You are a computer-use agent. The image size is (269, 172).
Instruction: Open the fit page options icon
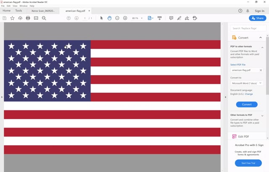pos(150,18)
